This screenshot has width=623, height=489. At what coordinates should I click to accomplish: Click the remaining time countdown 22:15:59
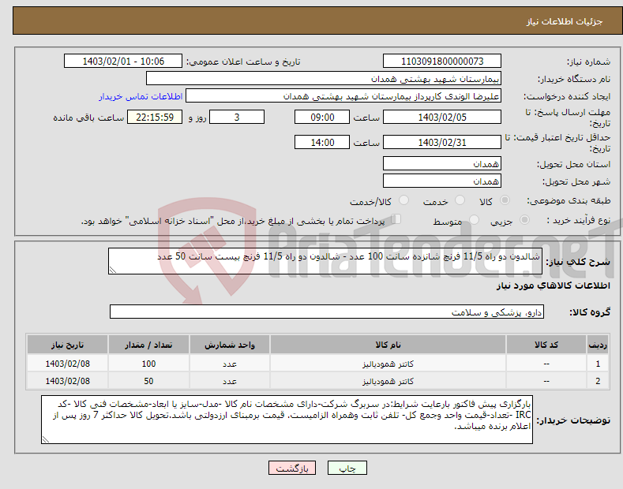click(155, 117)
